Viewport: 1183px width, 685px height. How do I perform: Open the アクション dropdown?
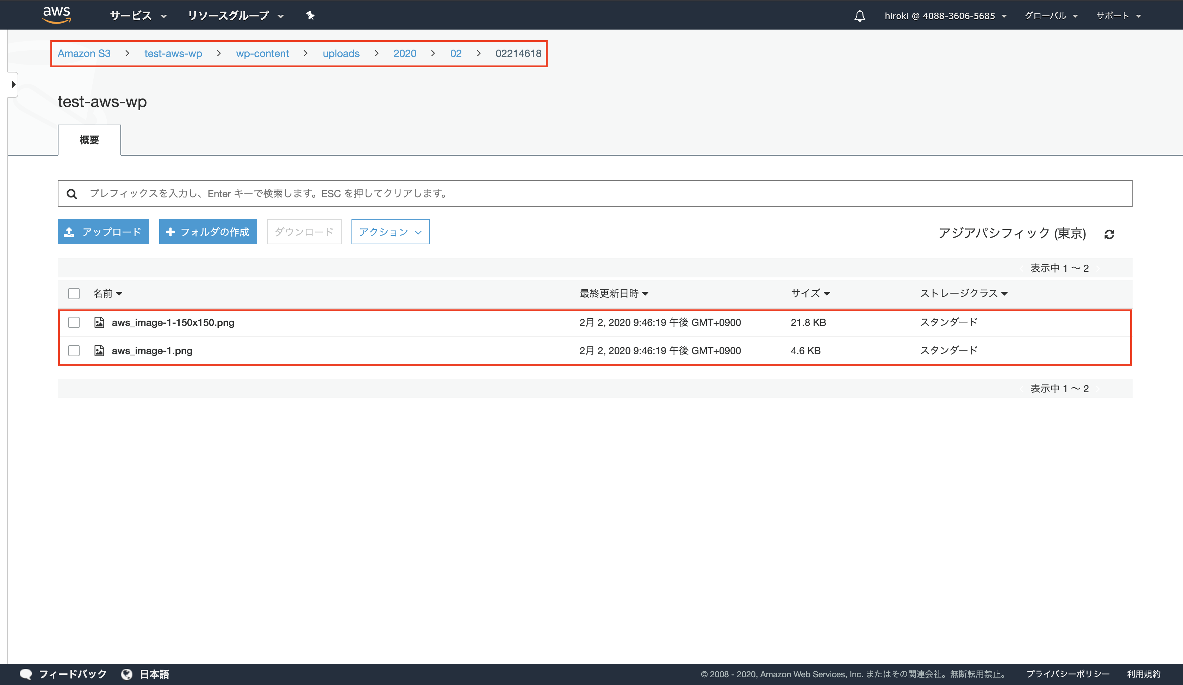pyautogui.click(x=390, y=232)
